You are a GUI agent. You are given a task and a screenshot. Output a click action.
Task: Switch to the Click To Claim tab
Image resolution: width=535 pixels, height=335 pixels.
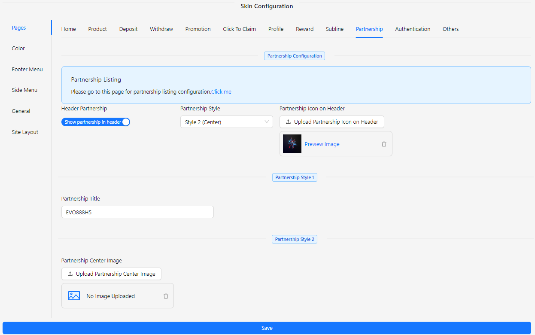[x=239, y=29]
